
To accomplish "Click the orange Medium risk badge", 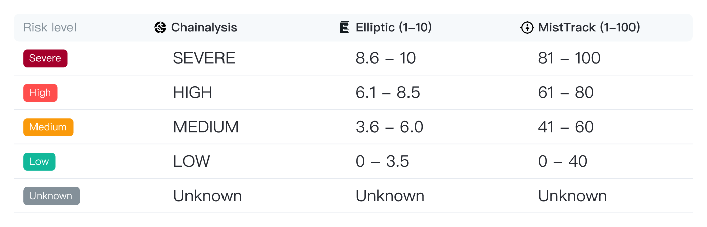I will tap(48, 127).
